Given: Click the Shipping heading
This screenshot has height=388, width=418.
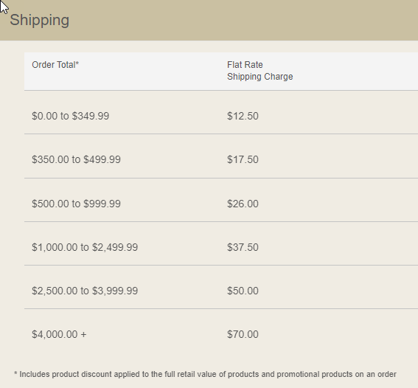Looking at the screenshot, I should (40, 20).
